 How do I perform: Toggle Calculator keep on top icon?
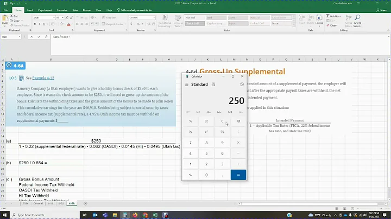pos(213,85)
